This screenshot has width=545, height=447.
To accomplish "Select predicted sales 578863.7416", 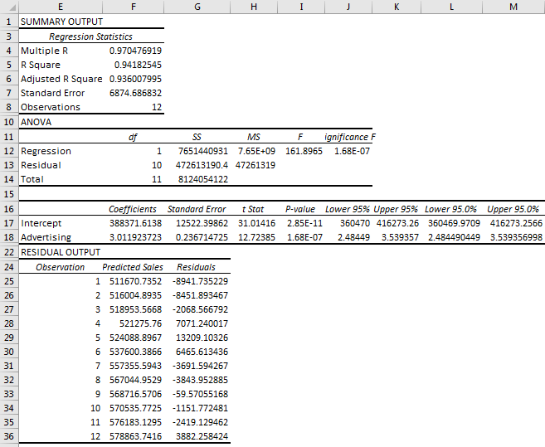I will coord(135,436).
